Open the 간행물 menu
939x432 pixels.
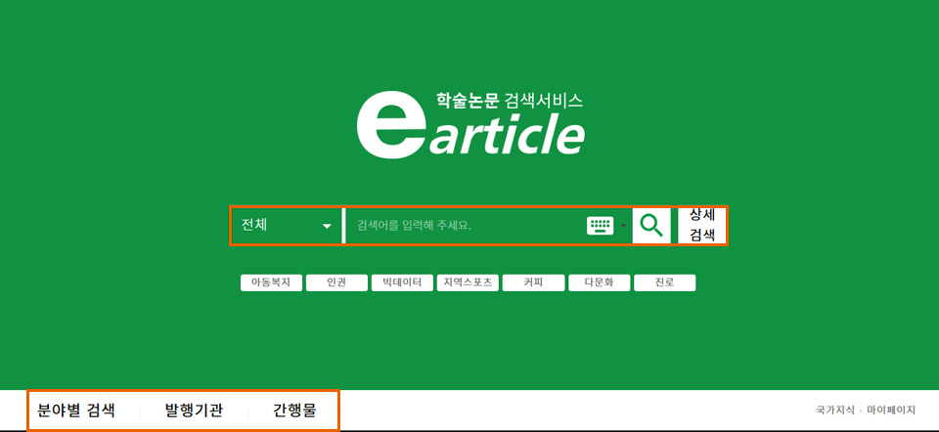coord(294,410)
